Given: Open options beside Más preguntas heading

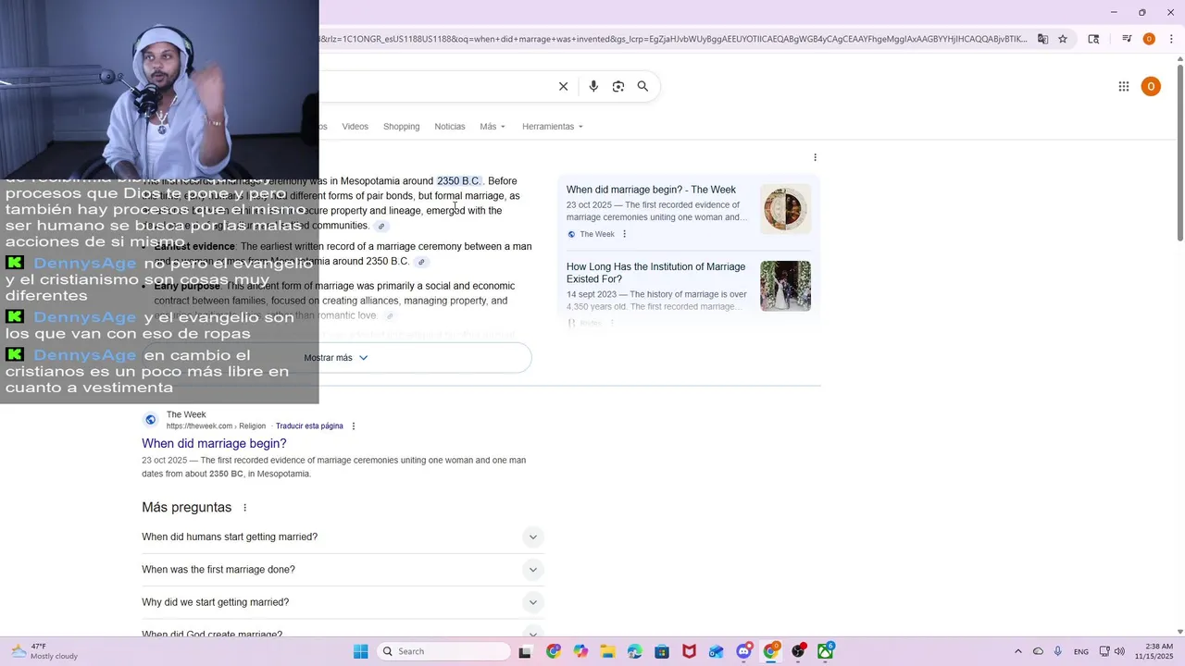Looking at the screenshot, I should (245, 508).
